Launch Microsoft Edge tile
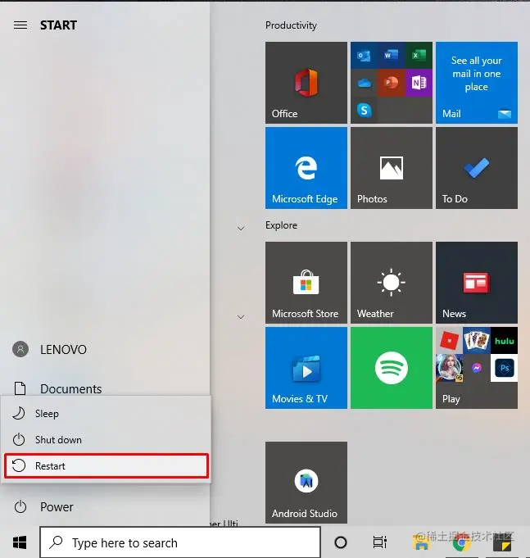This screenshot has height=558, width=530. click(x=306, y=168)
